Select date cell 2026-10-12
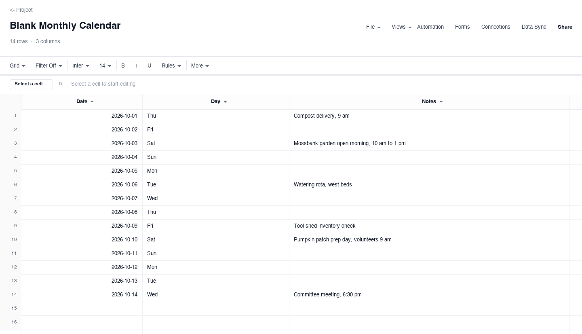Viewport: 582px width, 334px height. click(x=82, y=267)
